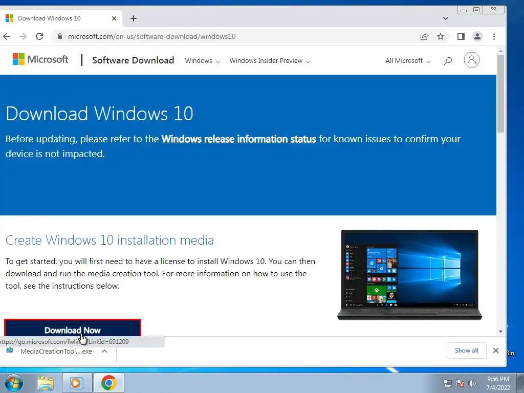
Task: Click the Microsoft logo
Action: (40, 59)
